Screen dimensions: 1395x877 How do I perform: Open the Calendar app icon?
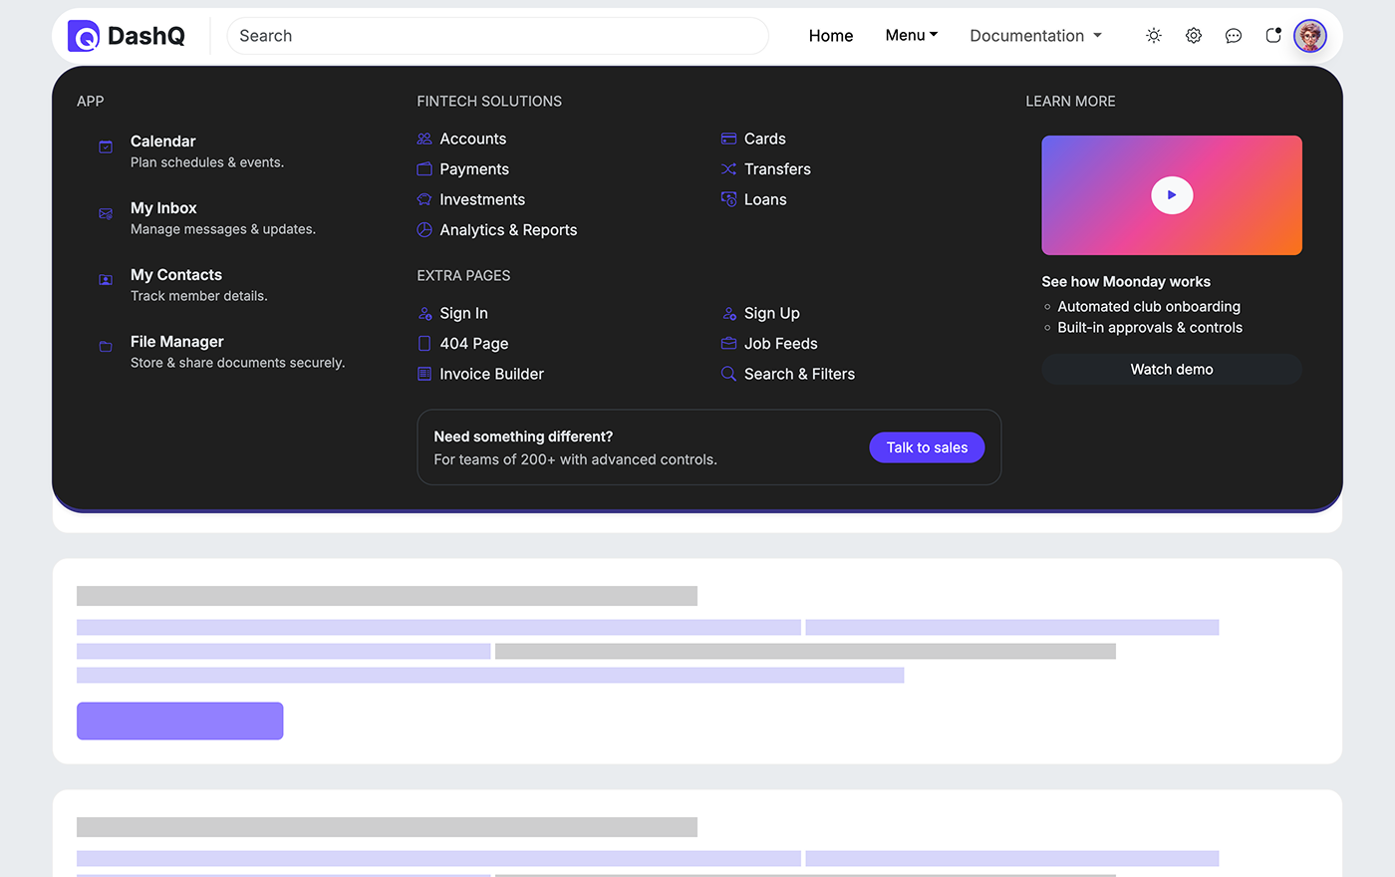(x=106, y=146)
